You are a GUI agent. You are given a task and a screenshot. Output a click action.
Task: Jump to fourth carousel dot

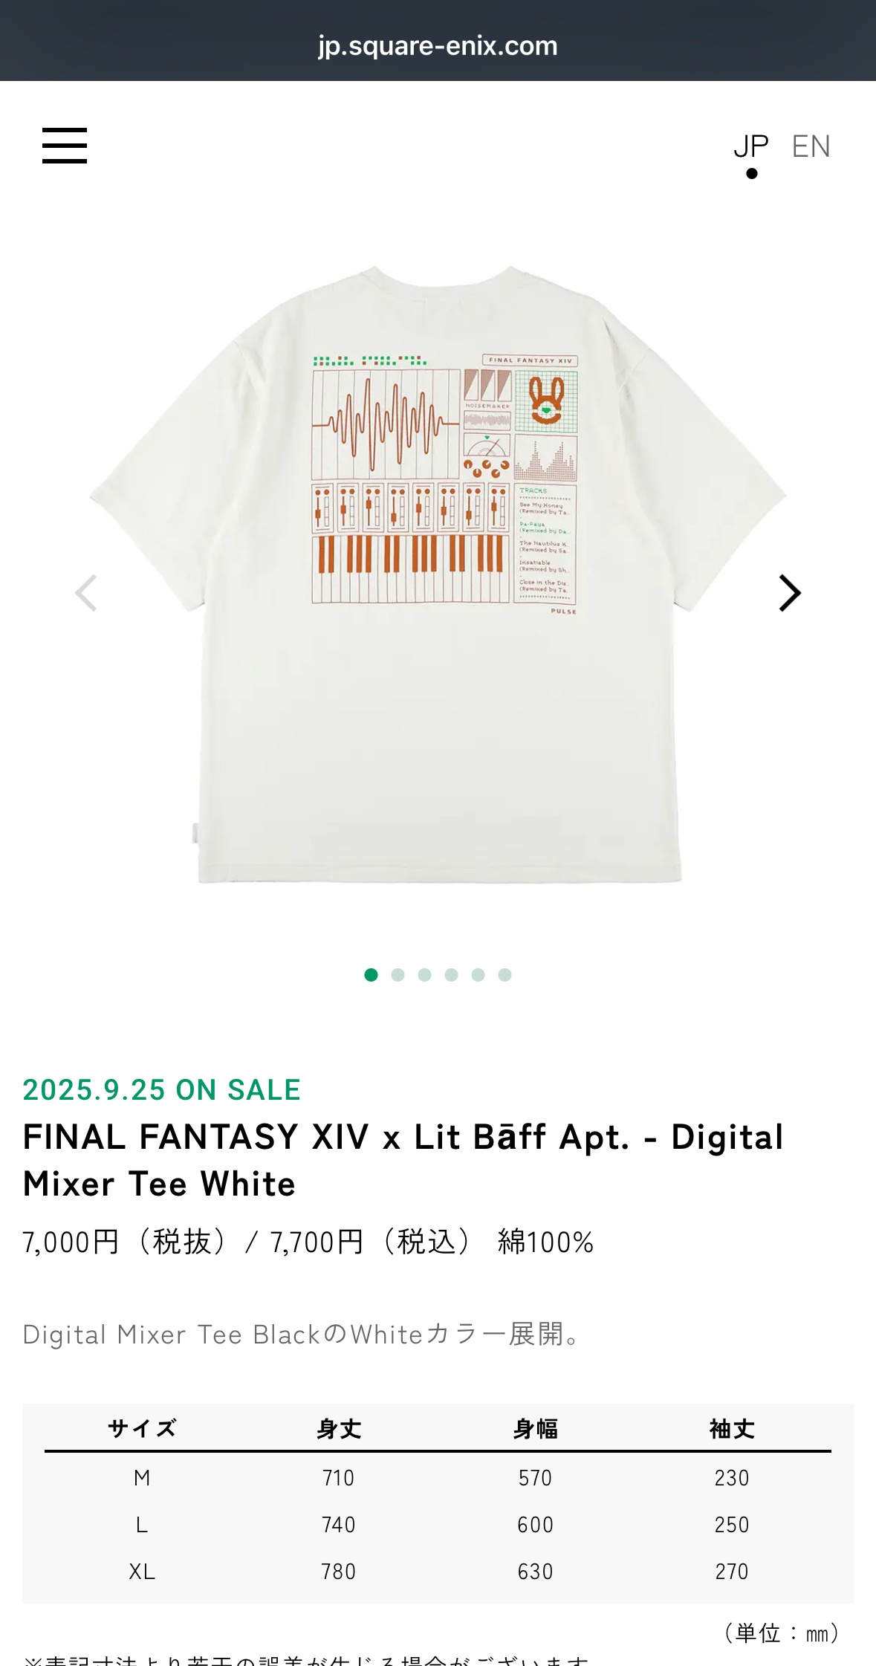pos(451,975)
